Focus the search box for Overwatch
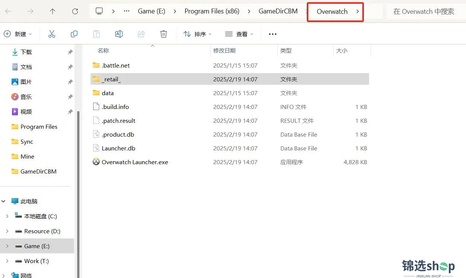466x278 pixels. tap(426, 12)
